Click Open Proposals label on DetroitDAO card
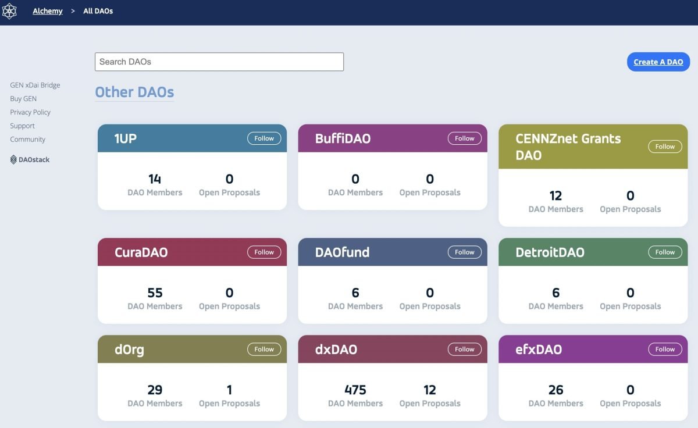The height and width of the screenshot is (428, 698). [x=631, y=306]
